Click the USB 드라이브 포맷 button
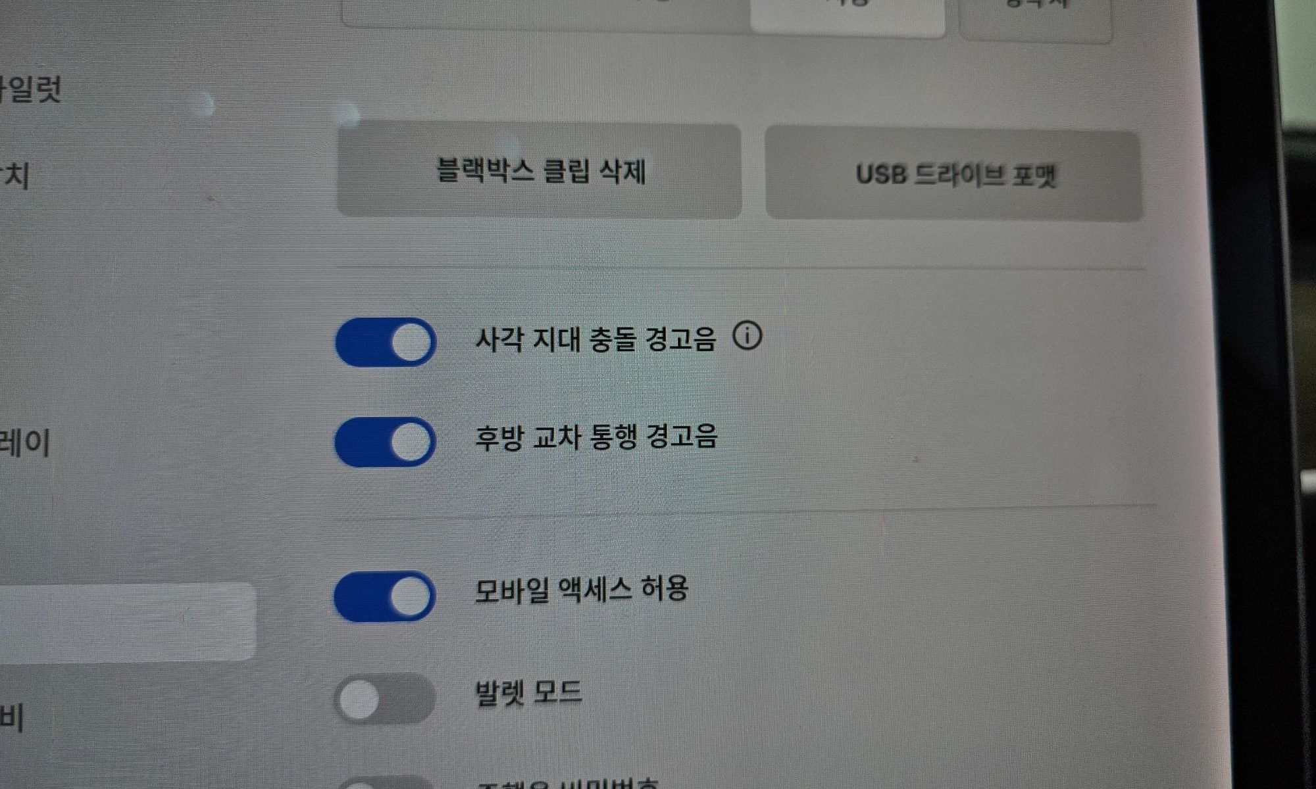This screenshot has height=789, width=1316. tap(953, 174)
